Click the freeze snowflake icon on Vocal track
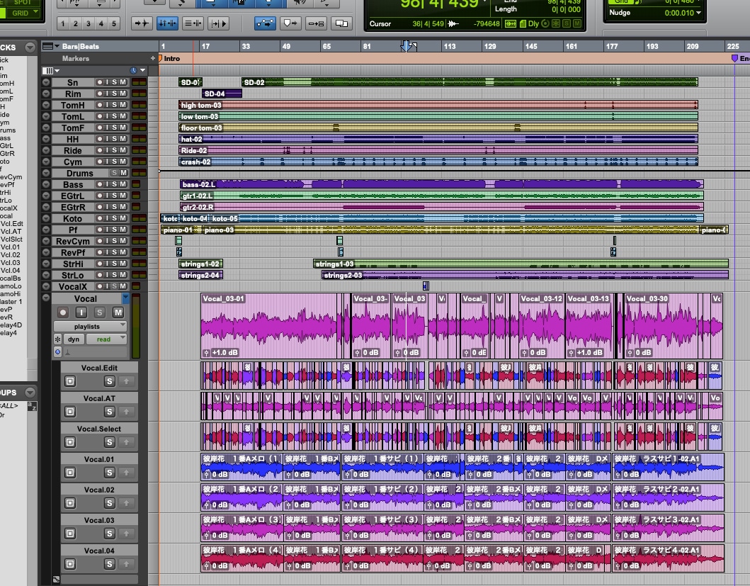 pos(58,339)
